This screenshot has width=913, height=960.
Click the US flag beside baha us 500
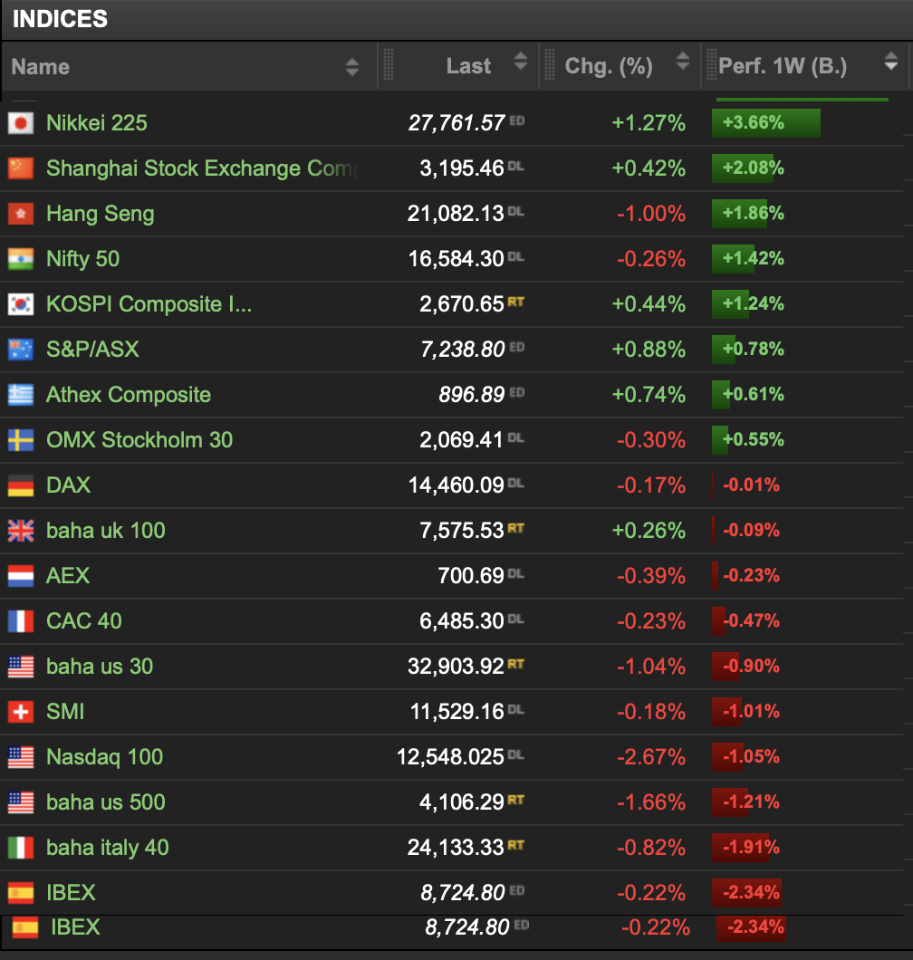point(21,802)
